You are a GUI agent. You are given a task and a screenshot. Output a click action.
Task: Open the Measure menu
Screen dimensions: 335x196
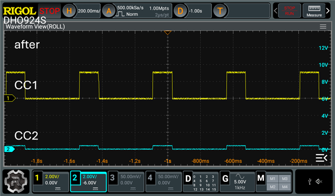(314, 10)
